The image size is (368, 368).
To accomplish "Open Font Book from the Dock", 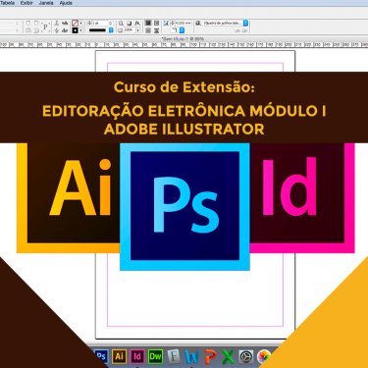I will coord(174,356).
